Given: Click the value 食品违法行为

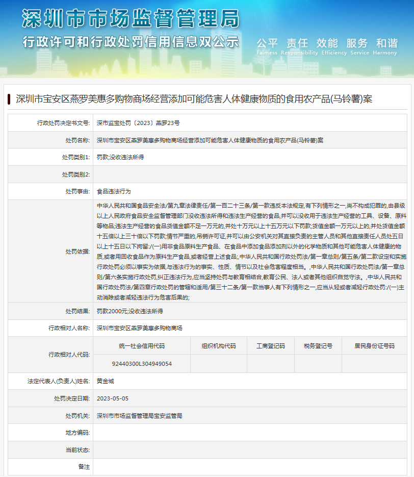Looking at the screenshot, I should [114, 191].
